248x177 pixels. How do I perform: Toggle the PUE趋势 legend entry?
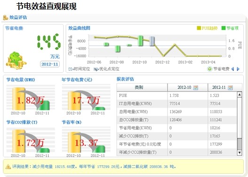207,28
